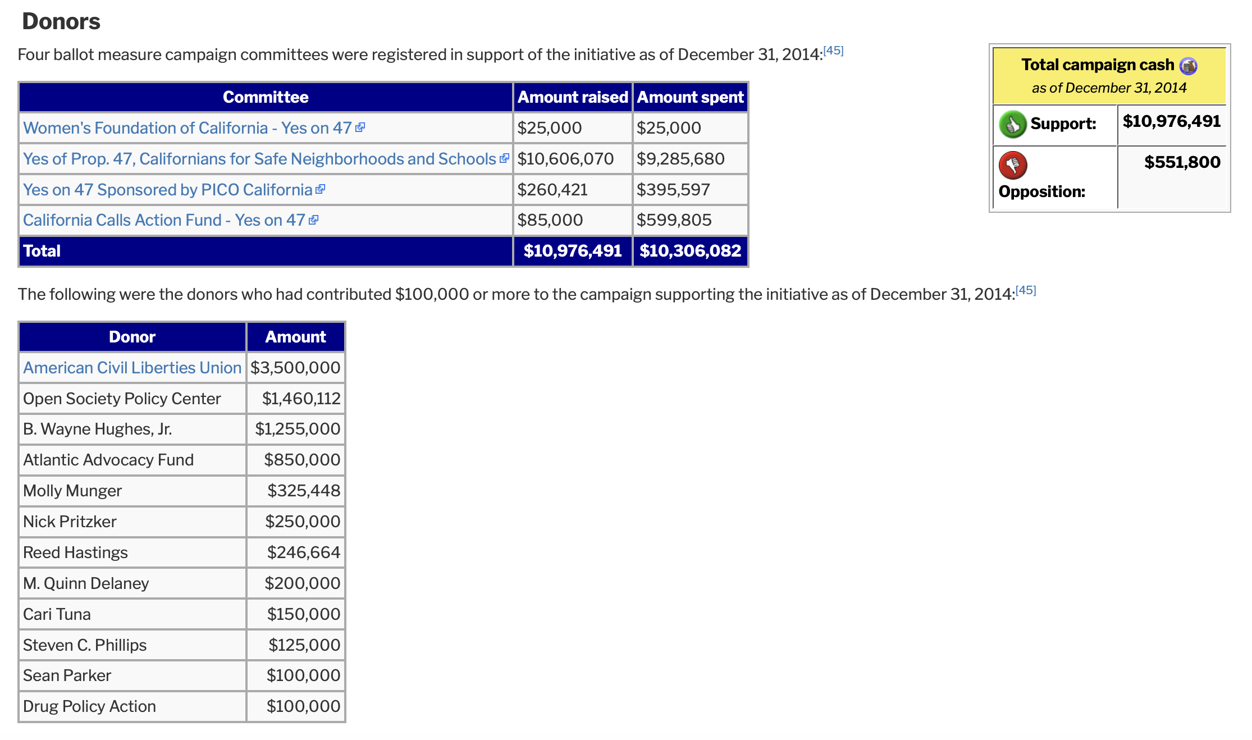
Task: Select the $395,597 cell
Action: 690,190
